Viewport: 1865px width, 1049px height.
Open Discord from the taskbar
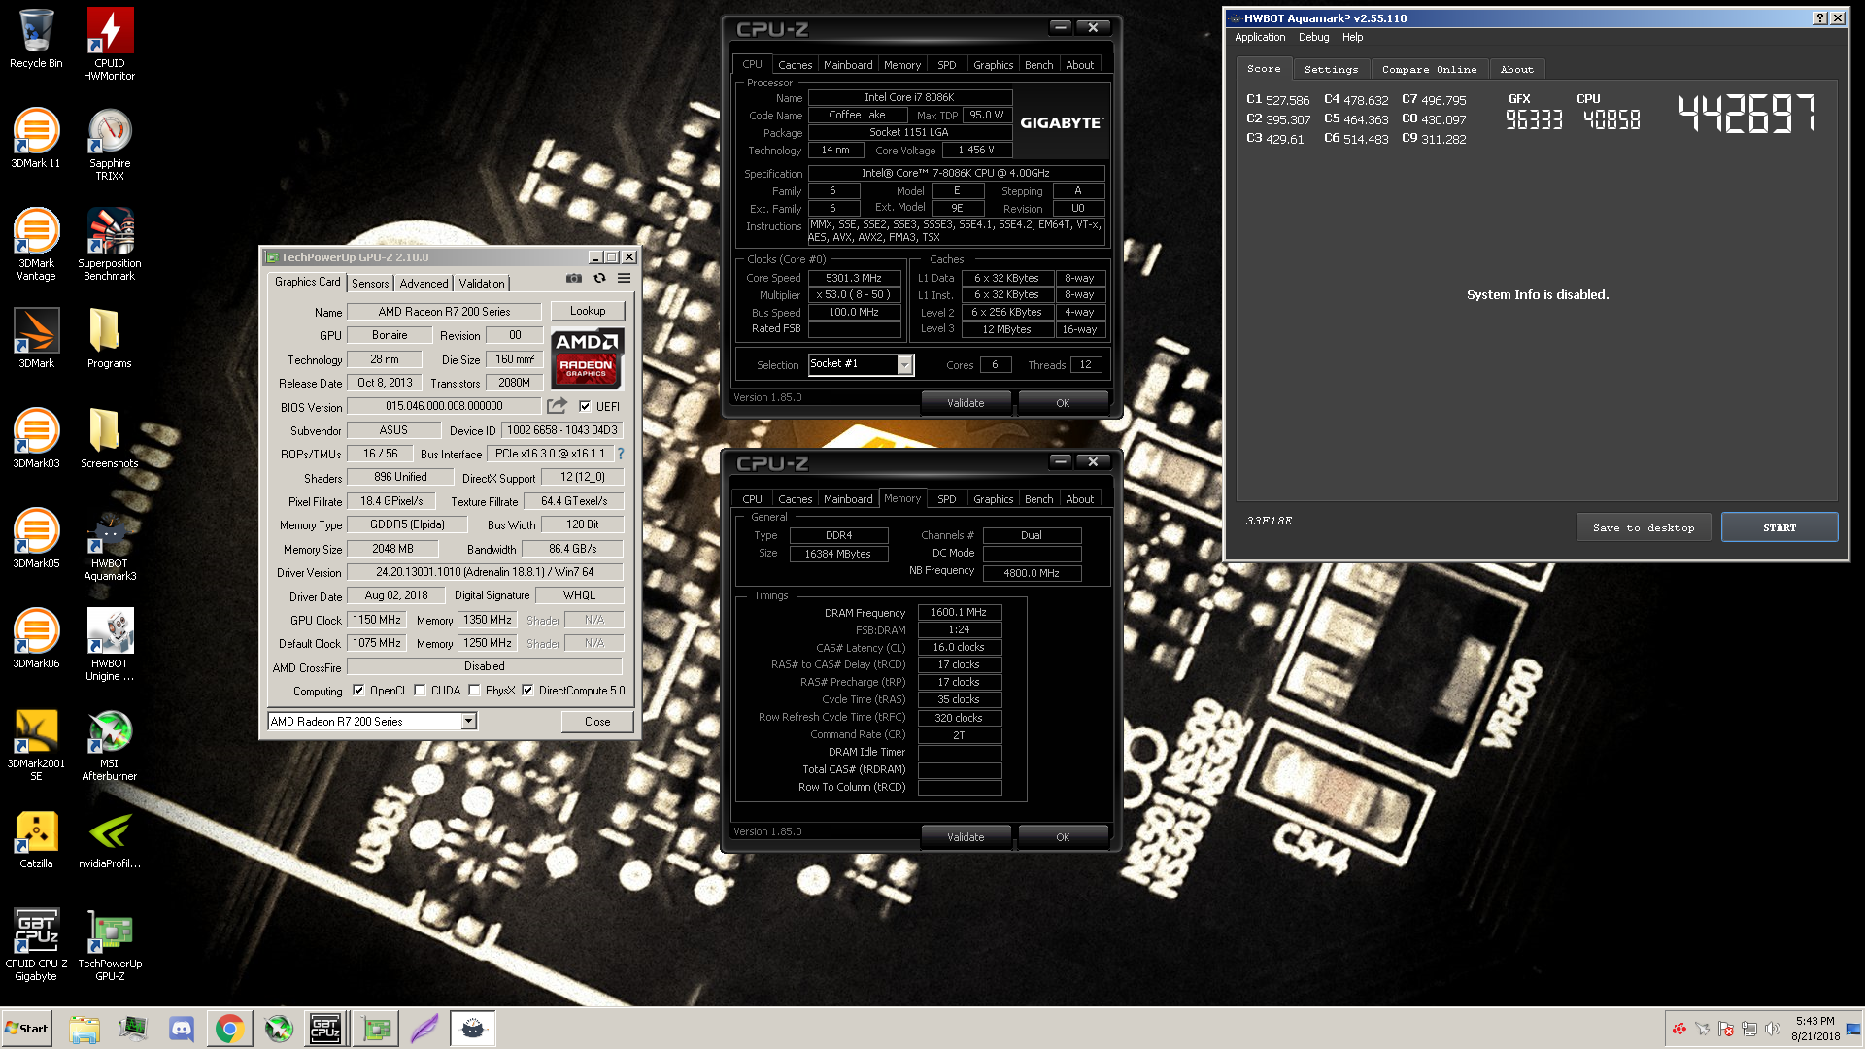click(182, 1029)
